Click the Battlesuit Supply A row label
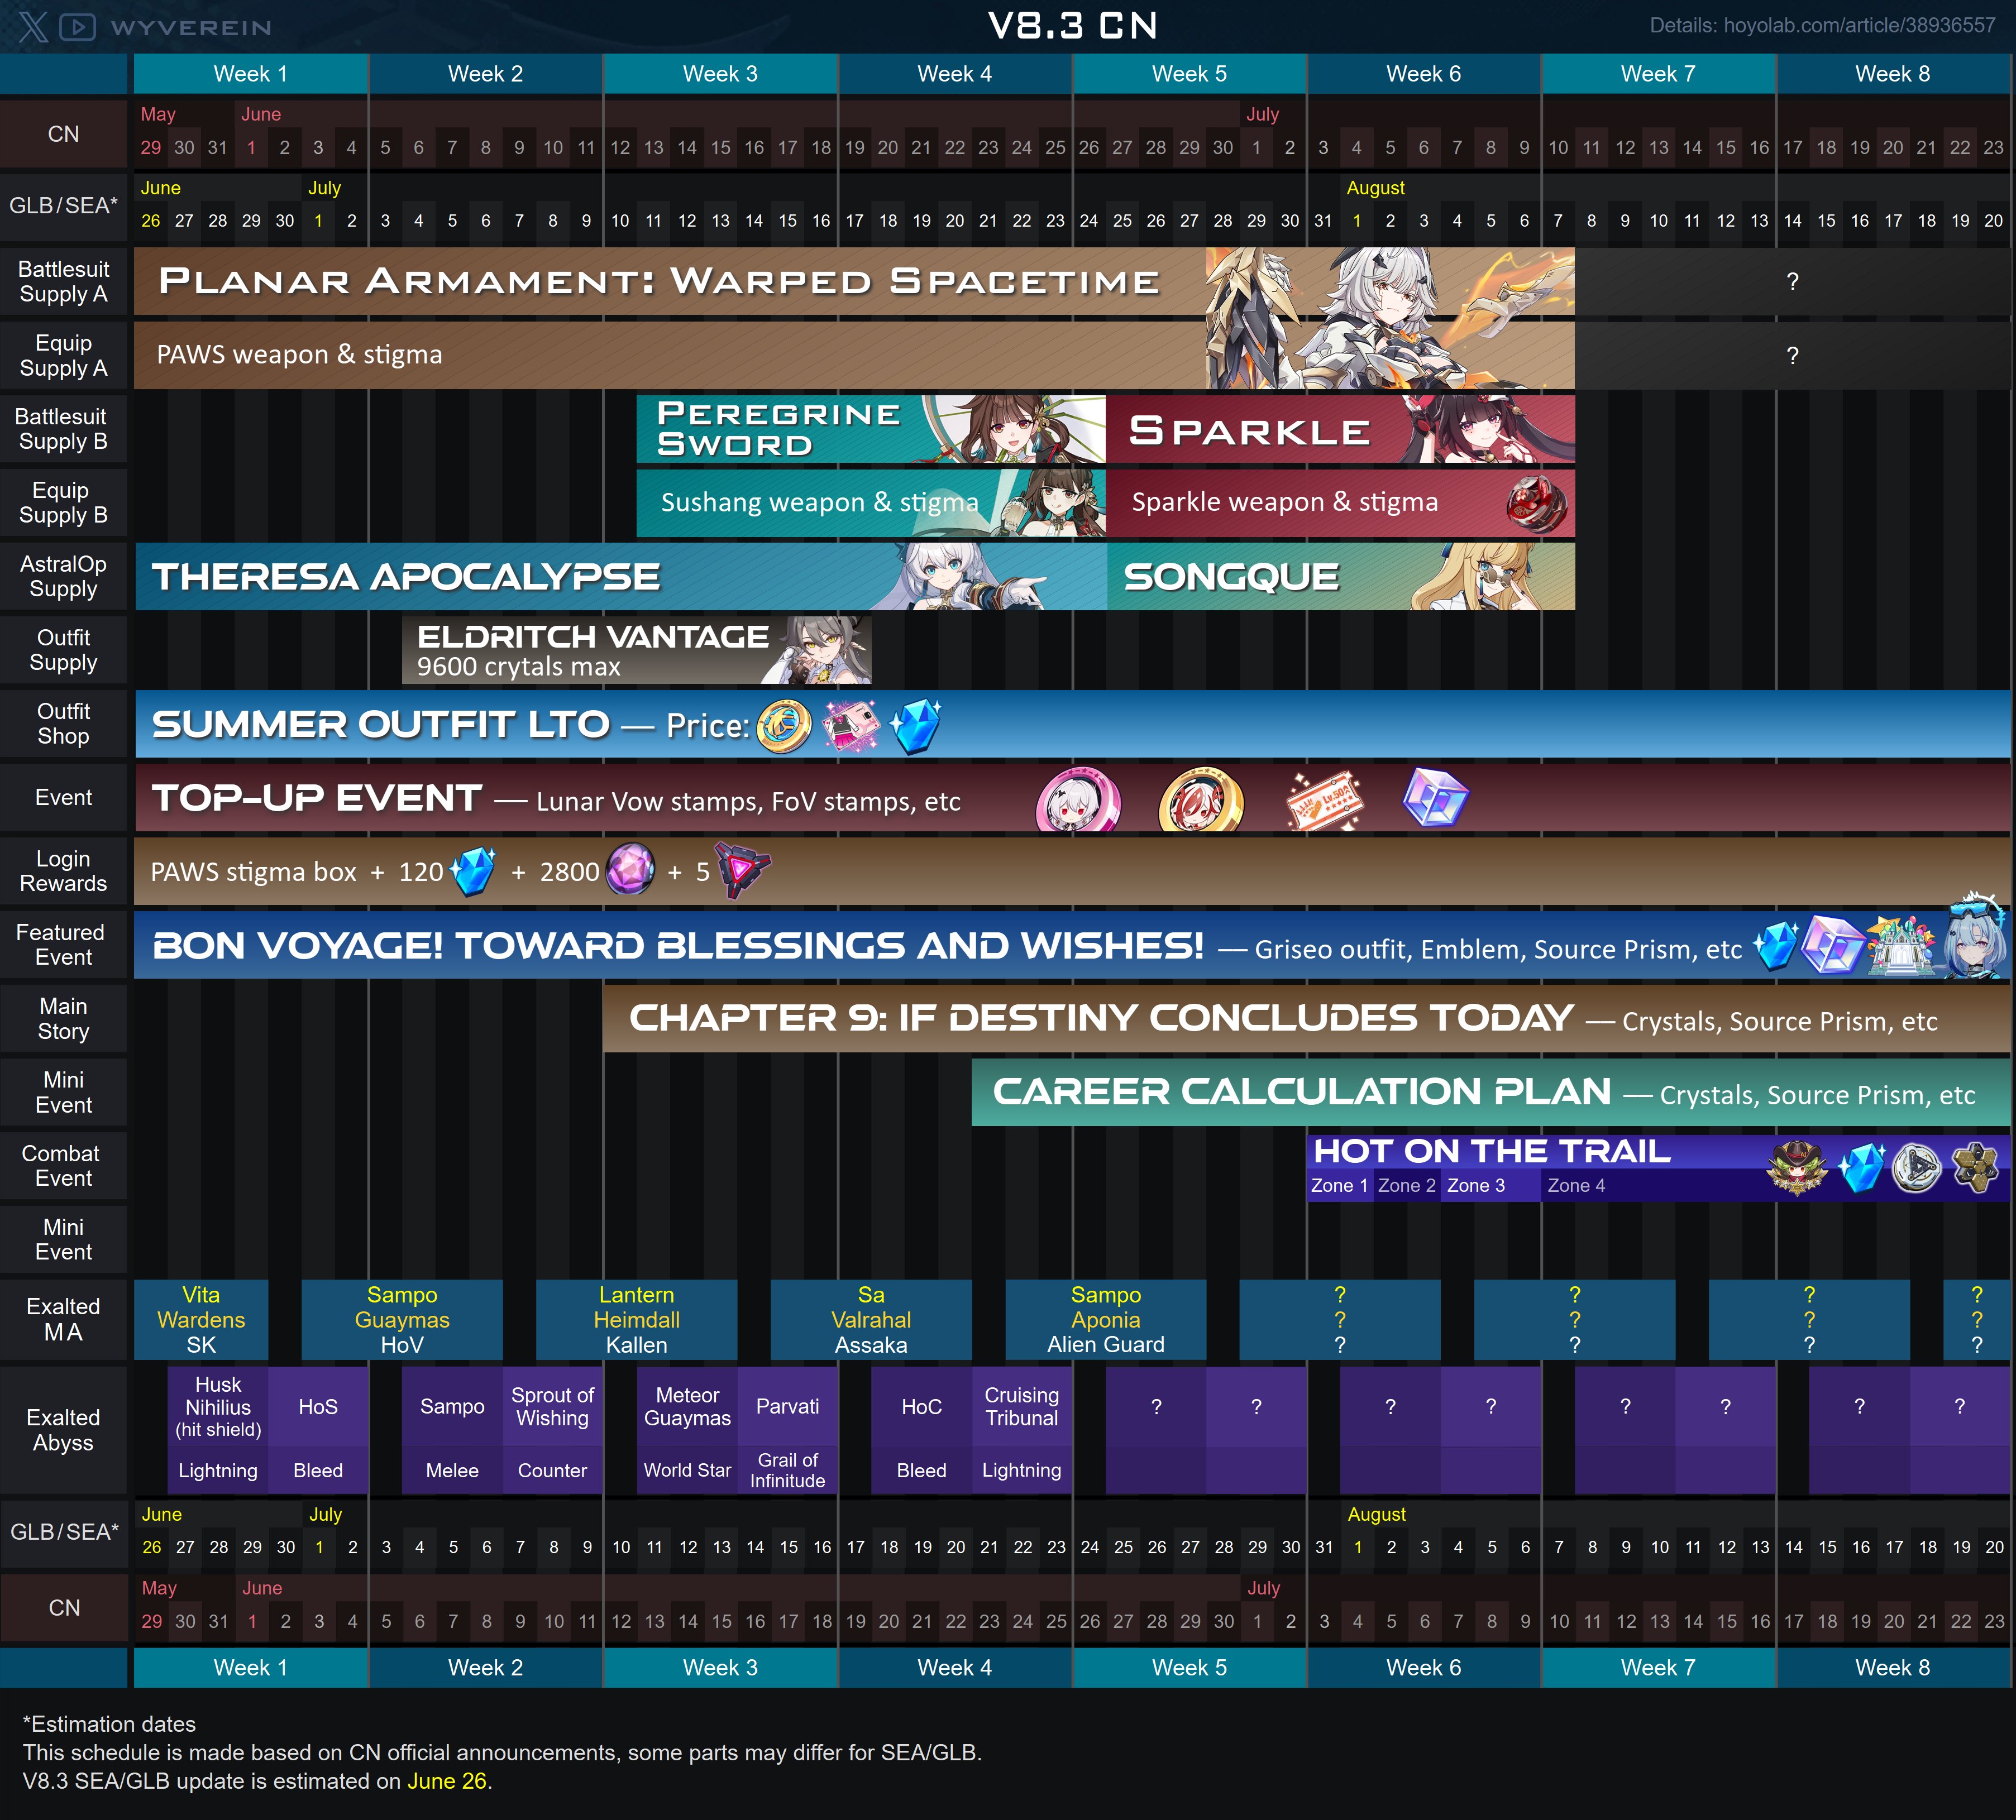This screenshot has width=2016, height=1820. coord(64,282)
